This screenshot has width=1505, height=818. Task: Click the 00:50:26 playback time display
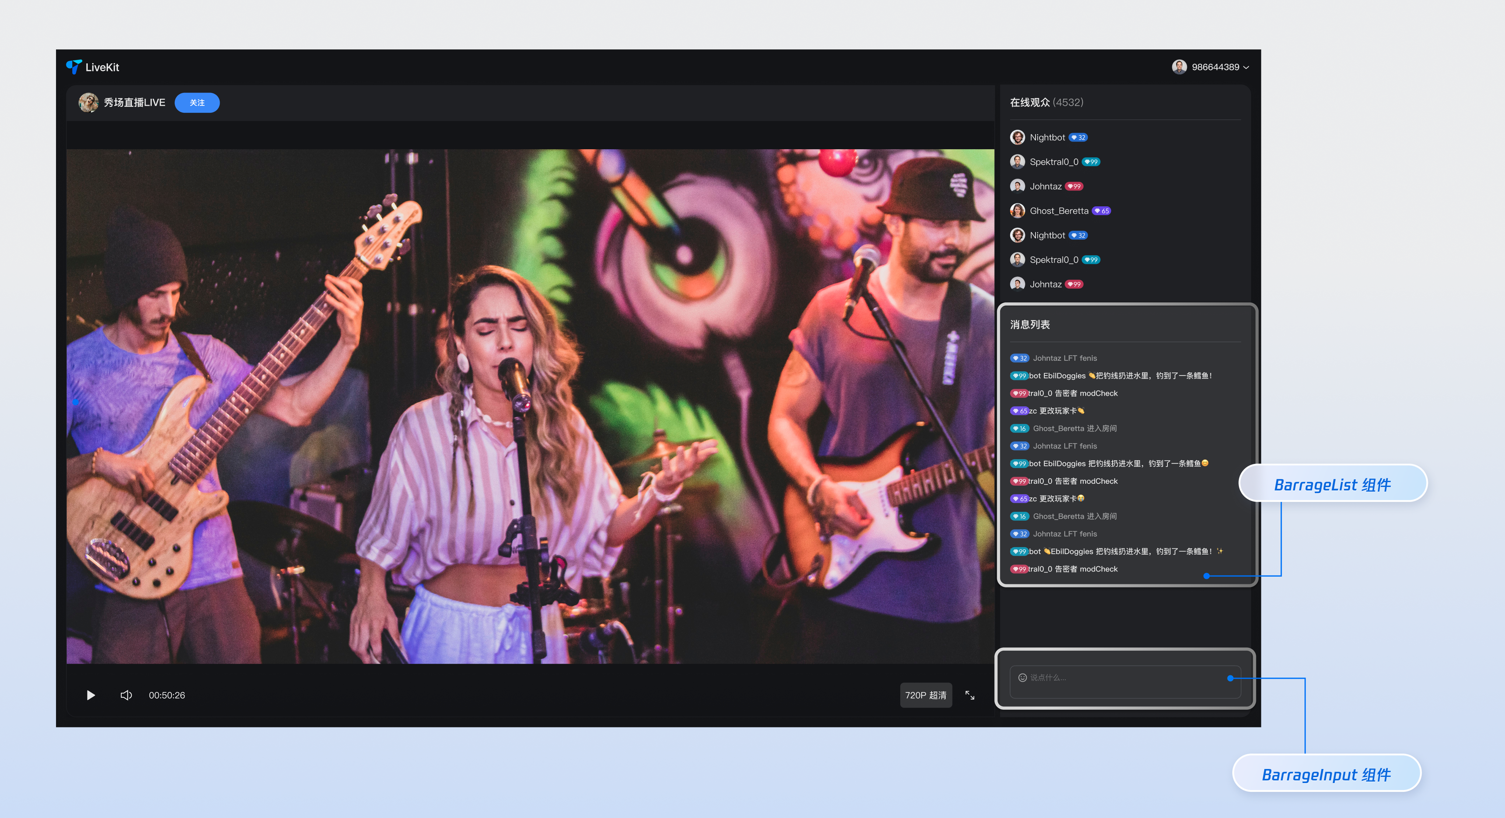(167, 695)
